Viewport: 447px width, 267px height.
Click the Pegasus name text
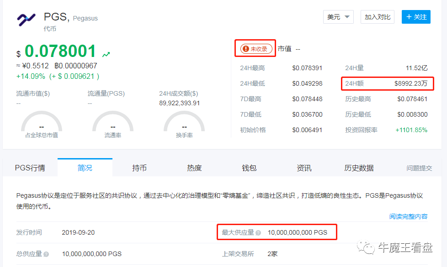pos(85,19)
